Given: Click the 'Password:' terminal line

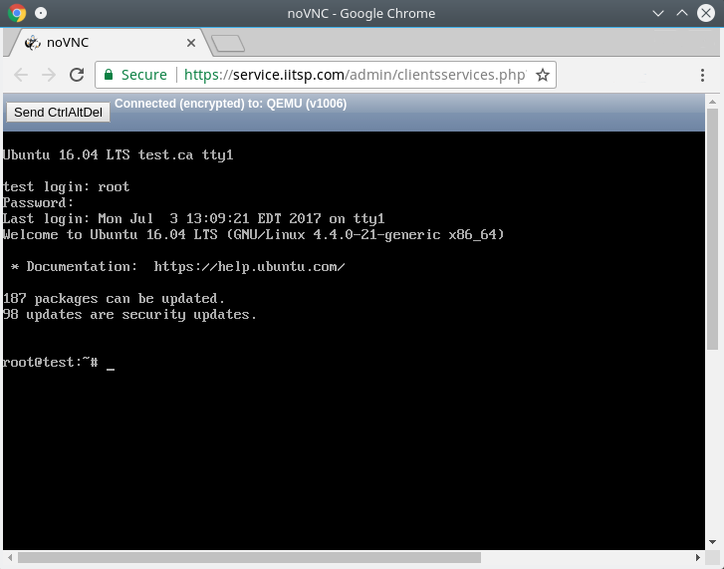Looking at the screenshot, I should coord(38,202).
